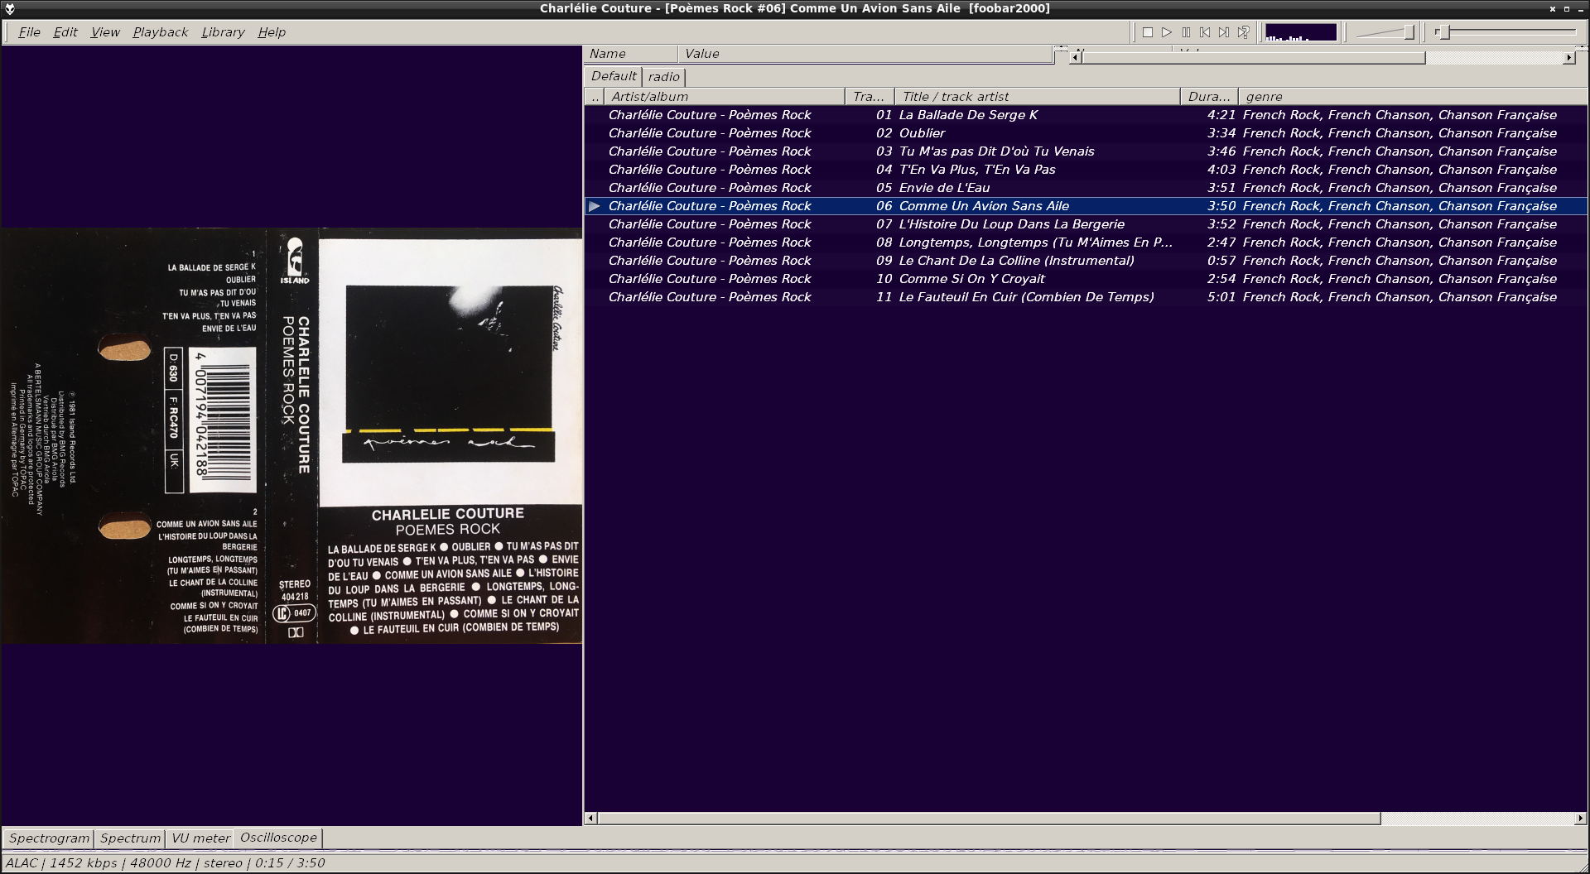Viewport: 1590px width, 874px height.
Task: Select track Tu M'as pas Dit D'où Tu Venais
Action: pos(1086,151)
